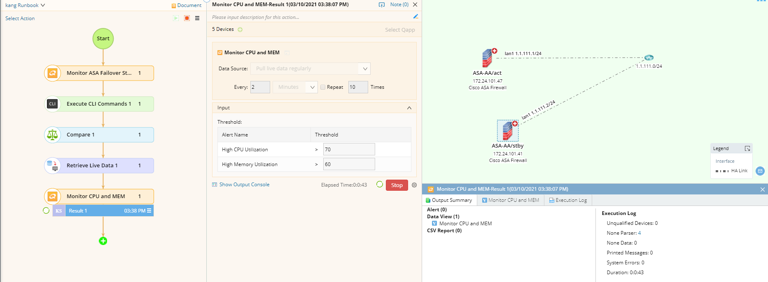Select the Compare 1 node
The height and width of the screenshot is (282, 768).
tap(99, 135)
